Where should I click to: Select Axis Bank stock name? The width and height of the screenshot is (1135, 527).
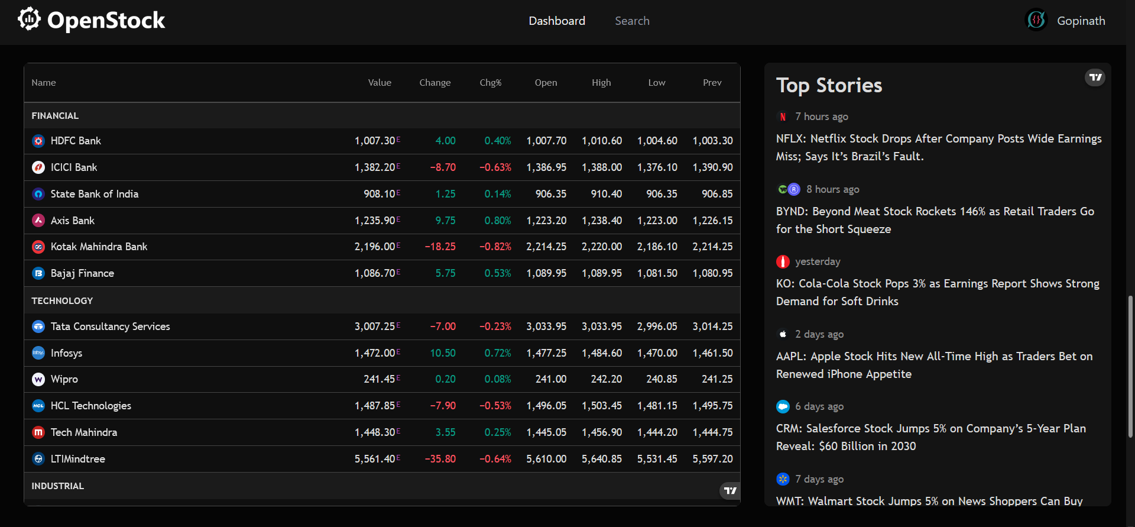tap(73, 221)
